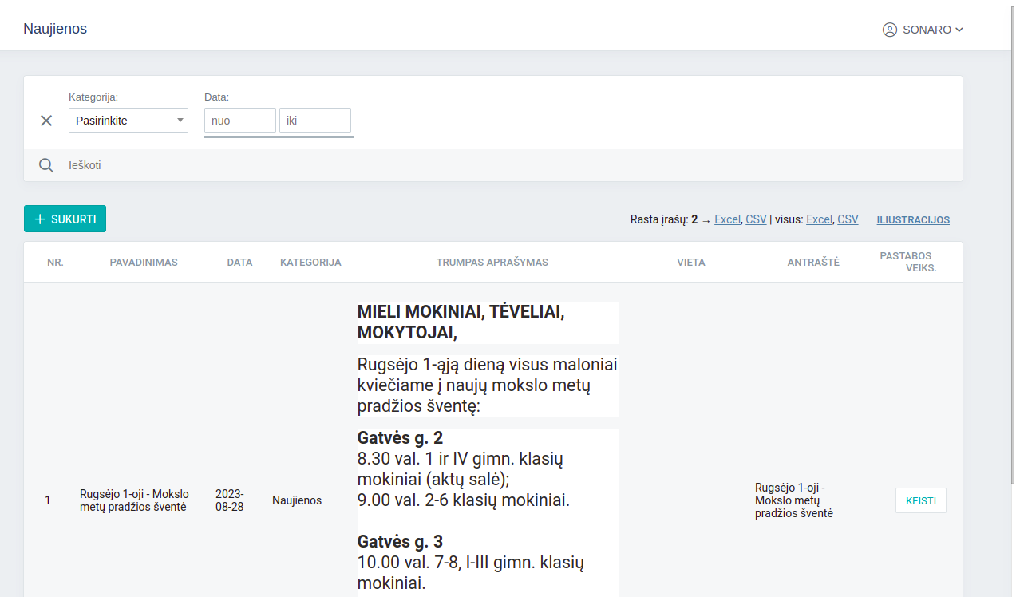Open the Kategorija dropdown showing Pasirinkite
Image resolution: width=1016 pixels, height=597 pixels.
click(x=128, y=121)
